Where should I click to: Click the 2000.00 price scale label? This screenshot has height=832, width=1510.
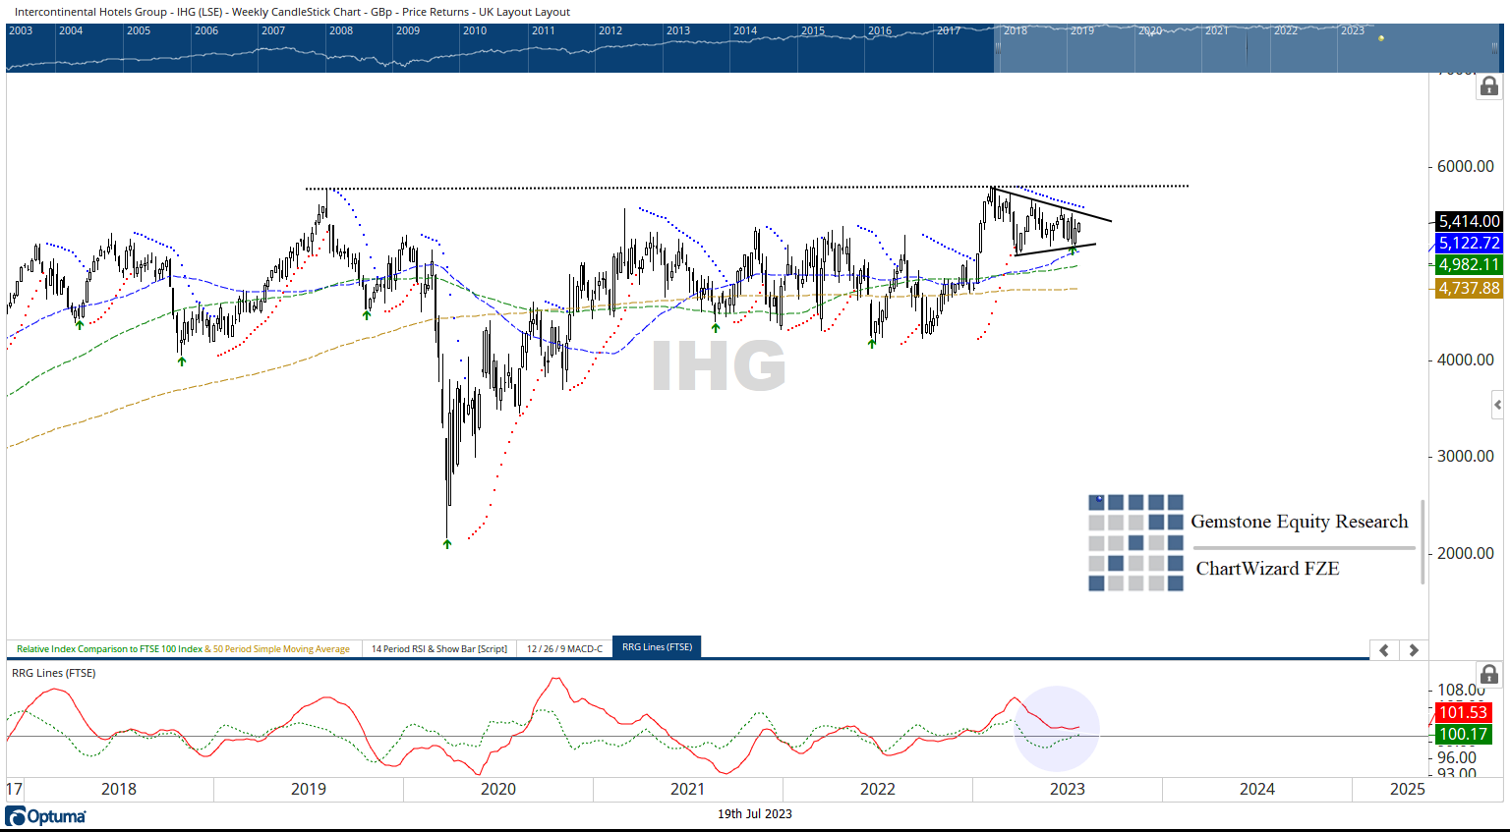(x=1466, y=553)
